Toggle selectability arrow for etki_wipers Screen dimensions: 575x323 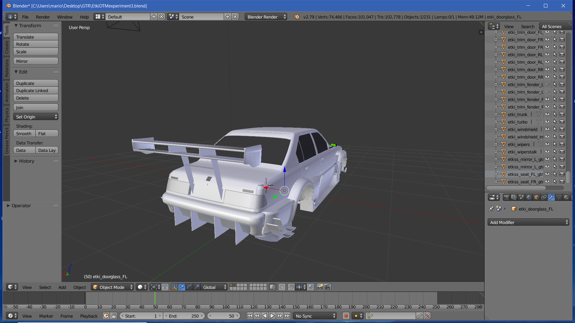coord(555,144)
